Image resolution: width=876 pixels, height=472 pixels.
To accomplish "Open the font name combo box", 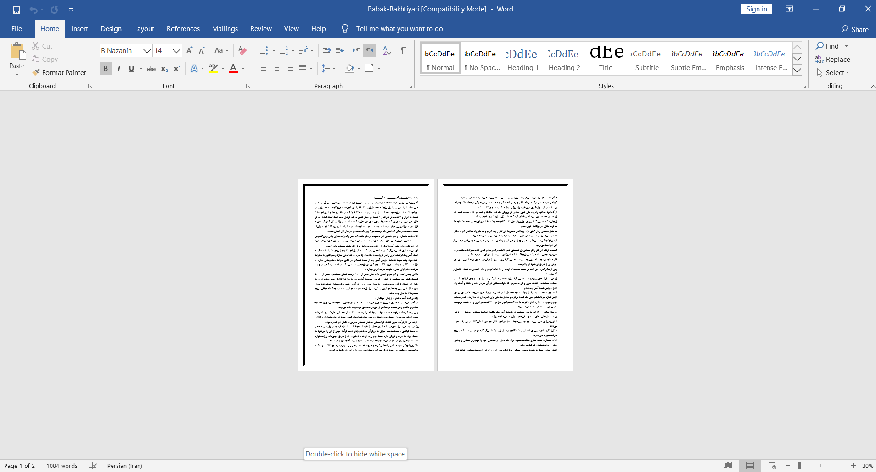I will (126, 50).
